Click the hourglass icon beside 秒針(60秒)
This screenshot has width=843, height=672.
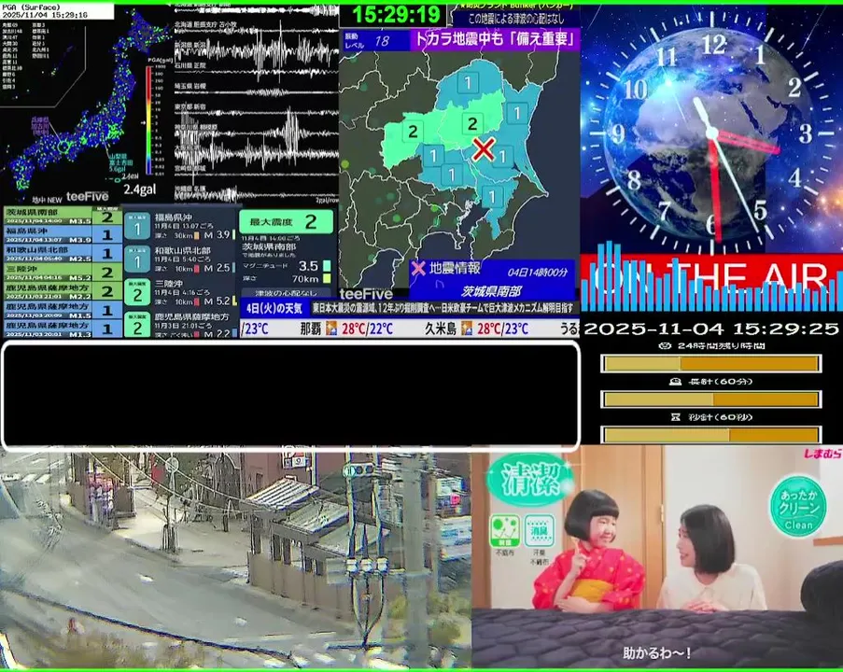(676, 416)
